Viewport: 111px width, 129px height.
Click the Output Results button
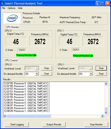click(54, 124)
